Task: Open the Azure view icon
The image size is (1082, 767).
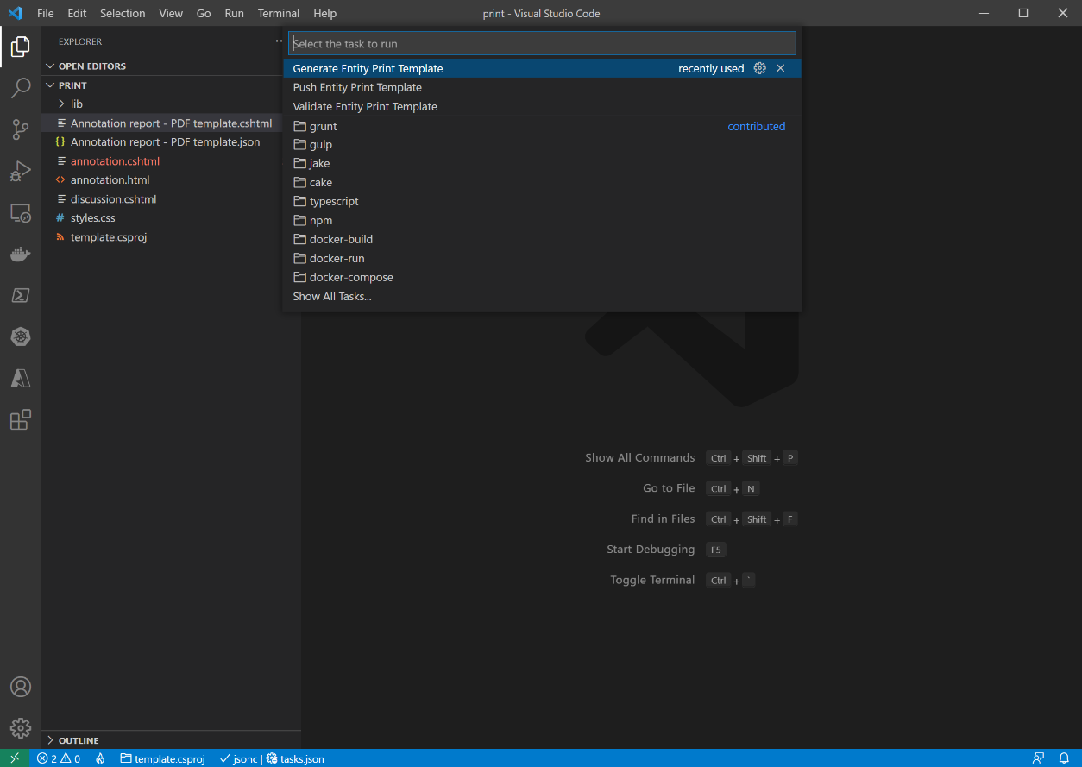Action: tap(21, 378)
